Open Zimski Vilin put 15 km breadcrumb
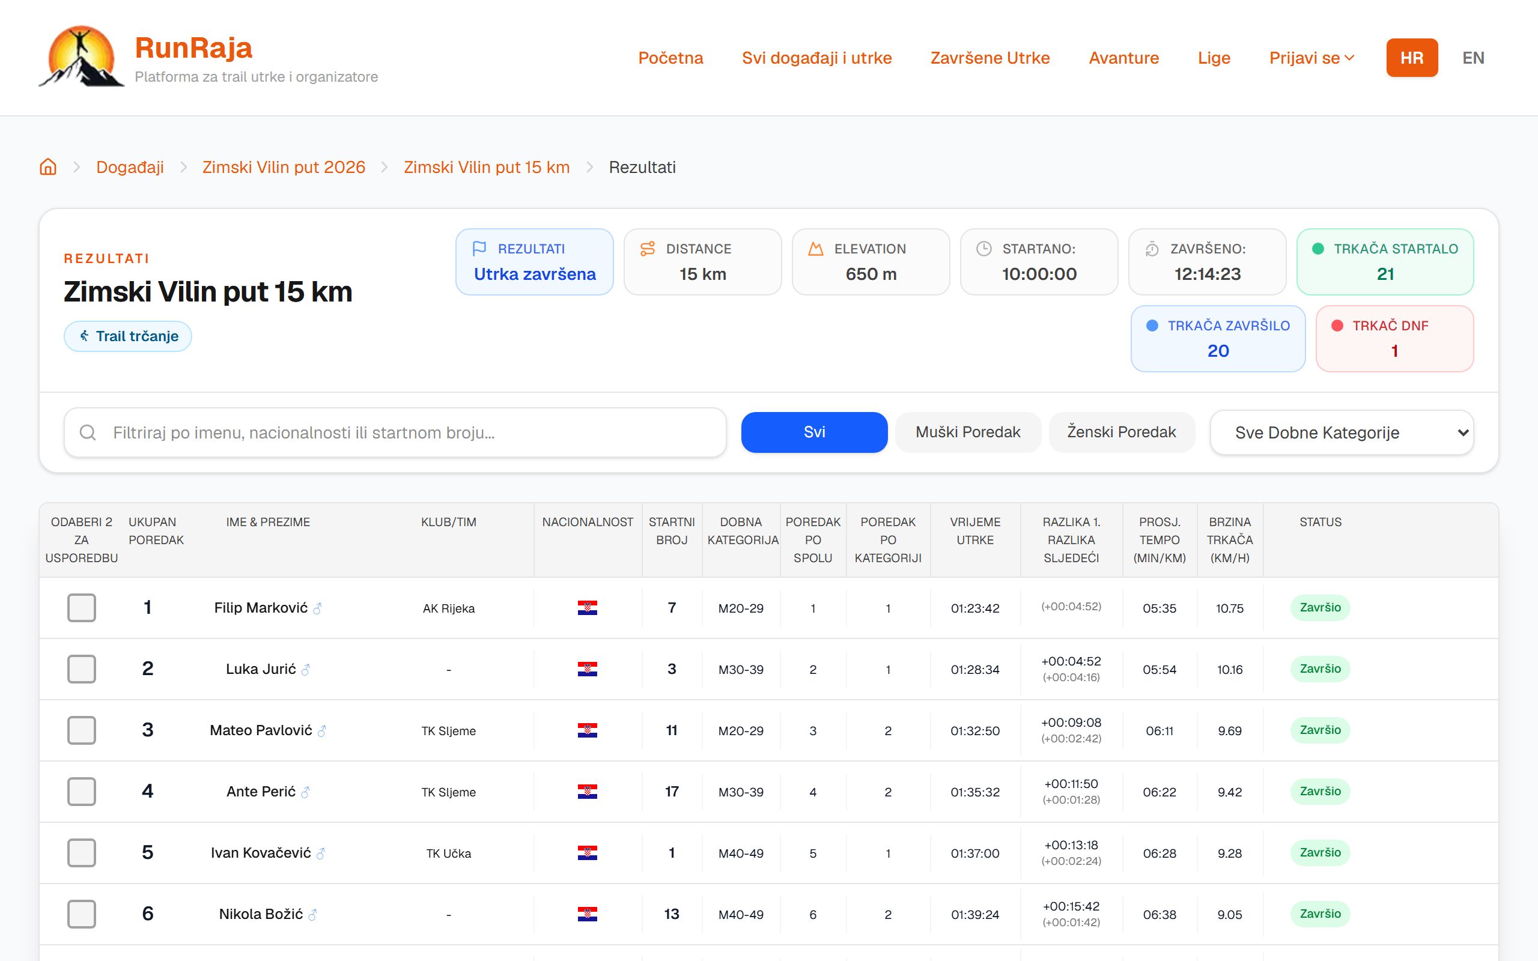1538x961 pixels. pos(487,167)
